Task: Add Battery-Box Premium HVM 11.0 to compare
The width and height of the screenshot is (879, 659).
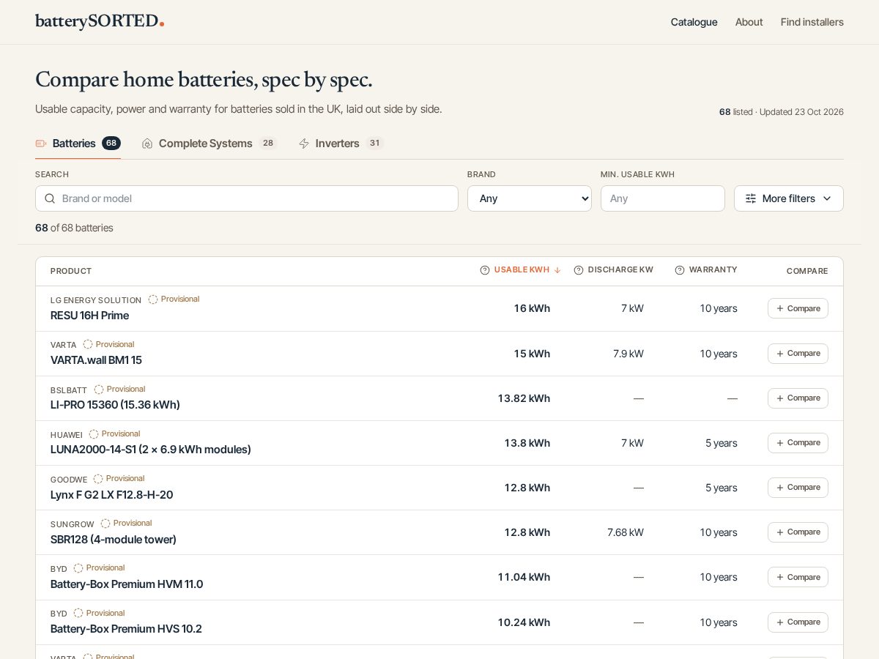Action: pos(798,577)
